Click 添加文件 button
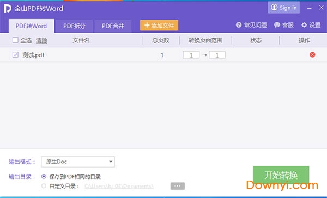327x198 pixels. pos(159,26)
